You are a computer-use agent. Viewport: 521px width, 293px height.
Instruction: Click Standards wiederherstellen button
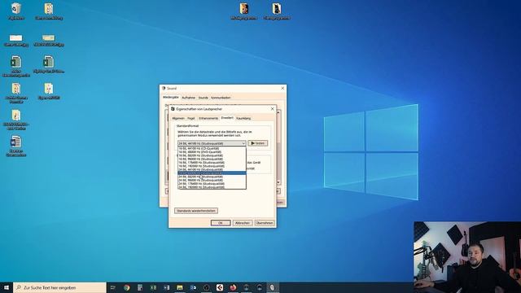[x=196, y=211]
